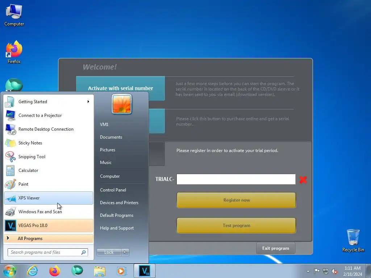Open Devices and Printers
Viewport: 371px width, 278px height.
[x=119, y=203]
